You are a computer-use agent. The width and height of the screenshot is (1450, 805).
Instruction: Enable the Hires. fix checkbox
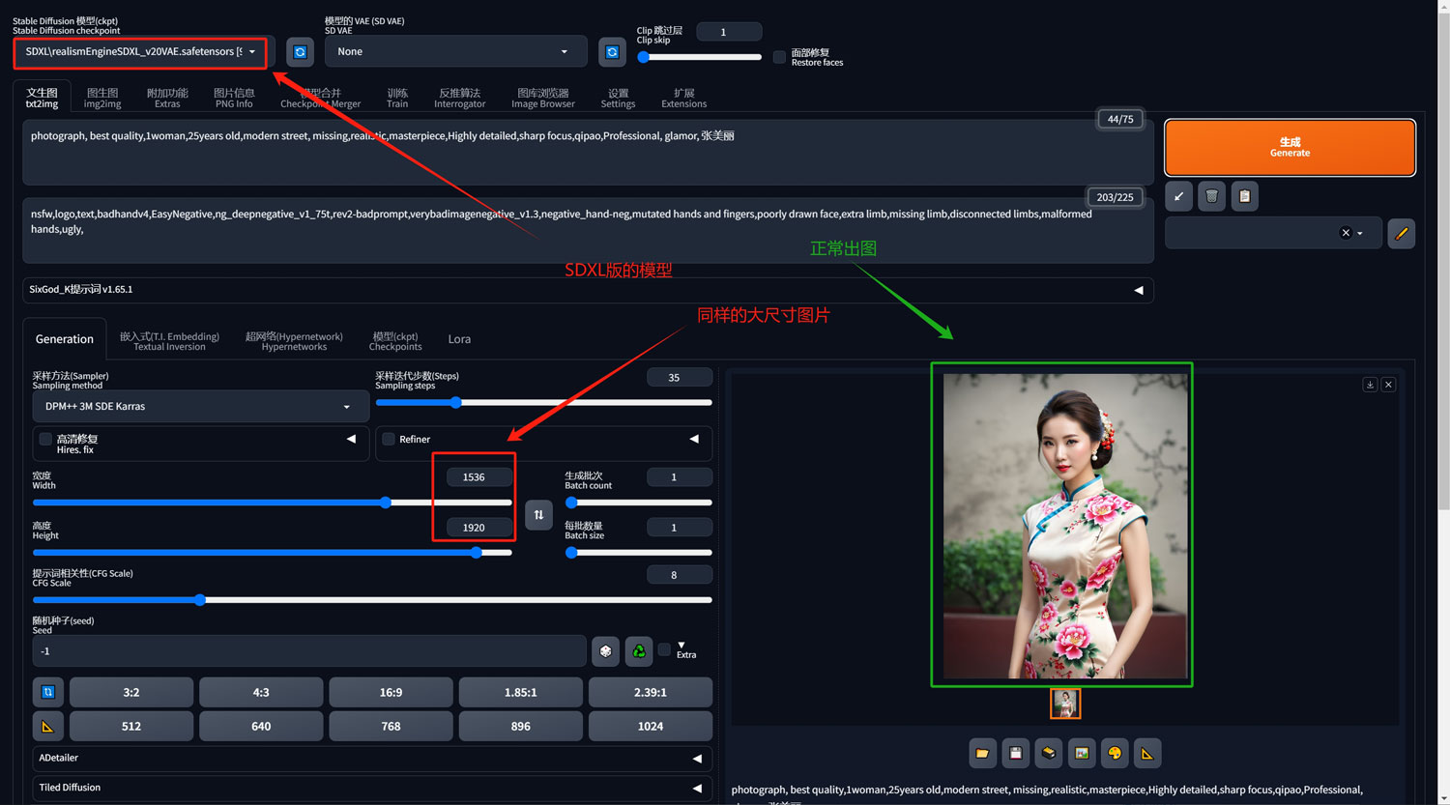(x=45, y=439)
